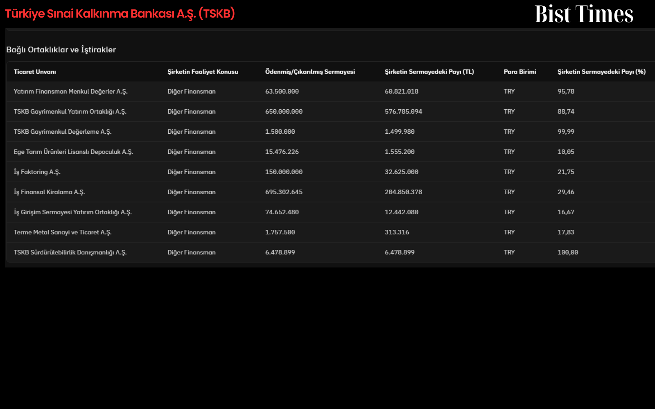
Task: Click the 650.000.000 capital value
Action: (x=284, y=112)
